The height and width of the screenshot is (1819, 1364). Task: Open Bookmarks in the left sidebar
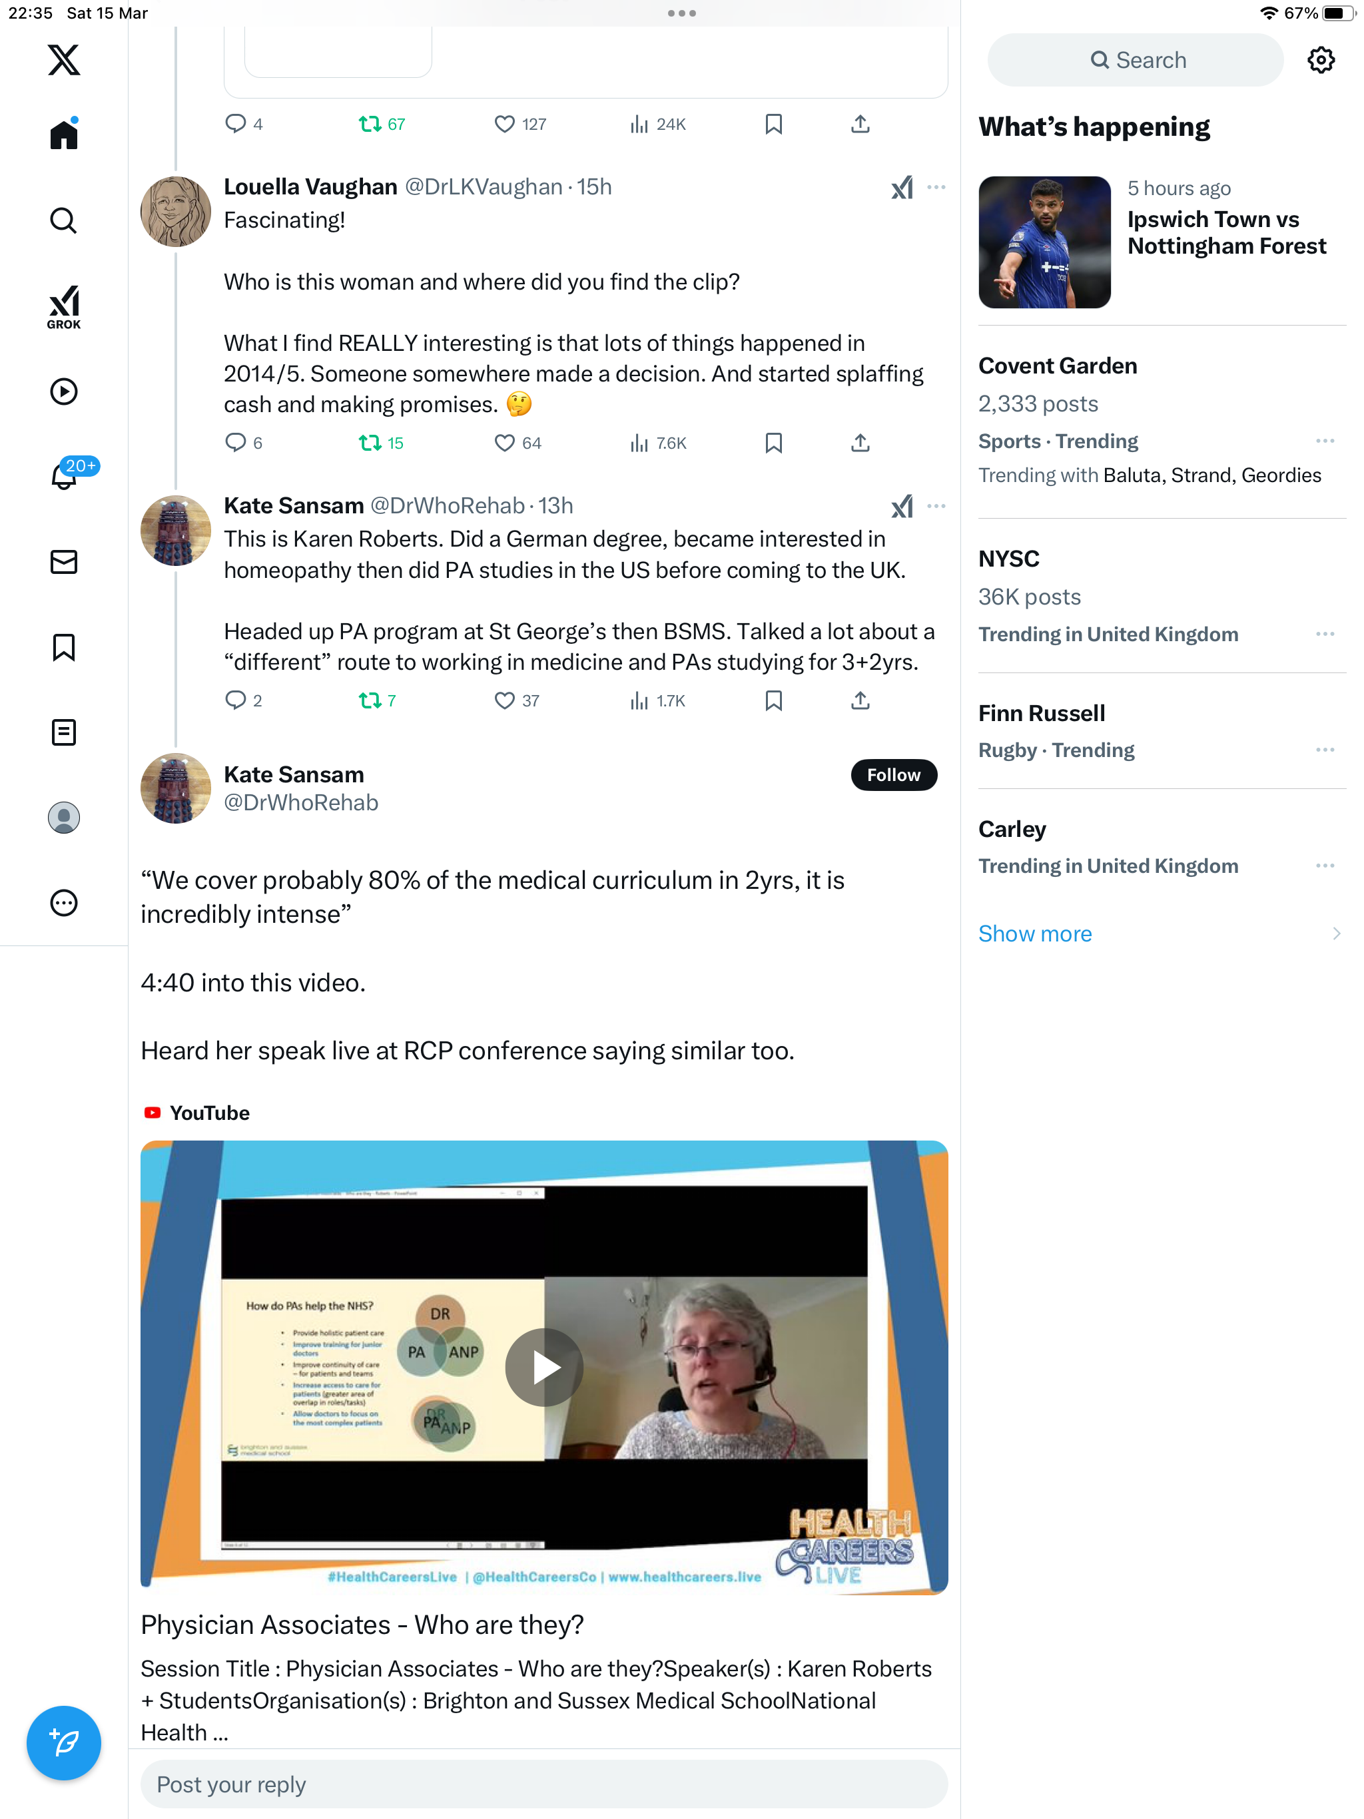coord(63,647)
